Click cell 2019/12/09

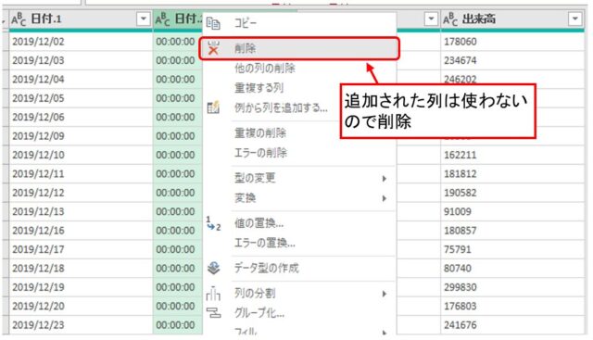tap(81, 136)
